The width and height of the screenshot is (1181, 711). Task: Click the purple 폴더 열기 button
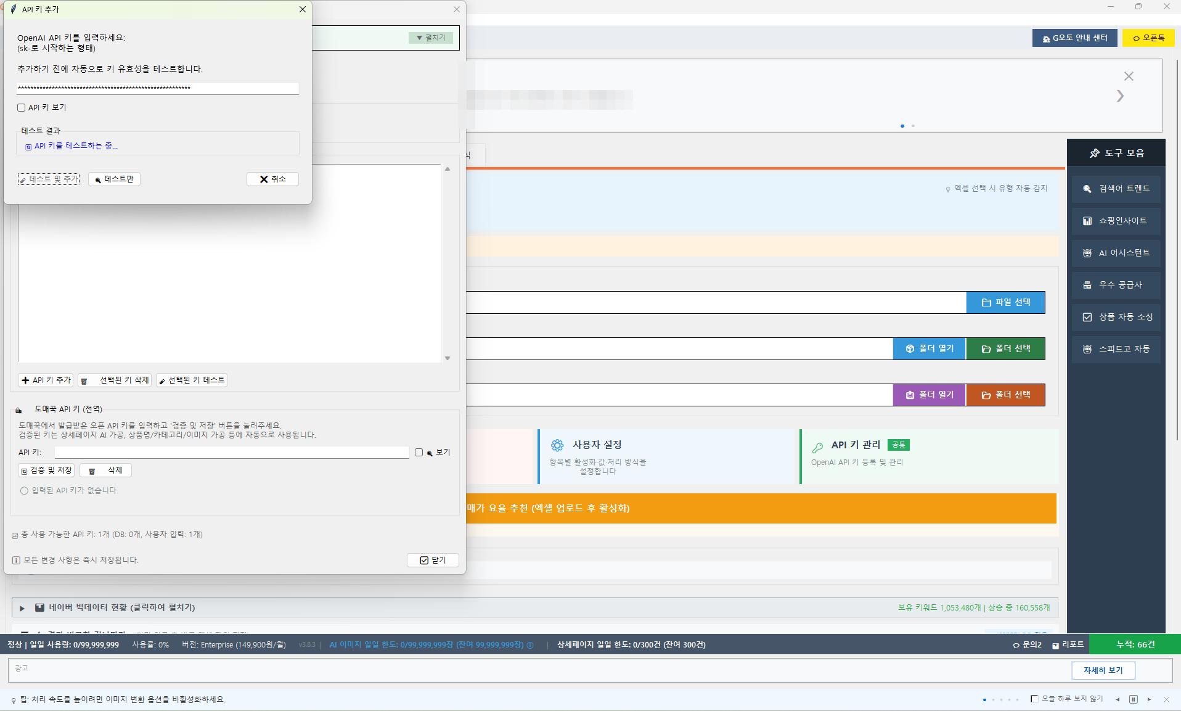click(930, 395)
